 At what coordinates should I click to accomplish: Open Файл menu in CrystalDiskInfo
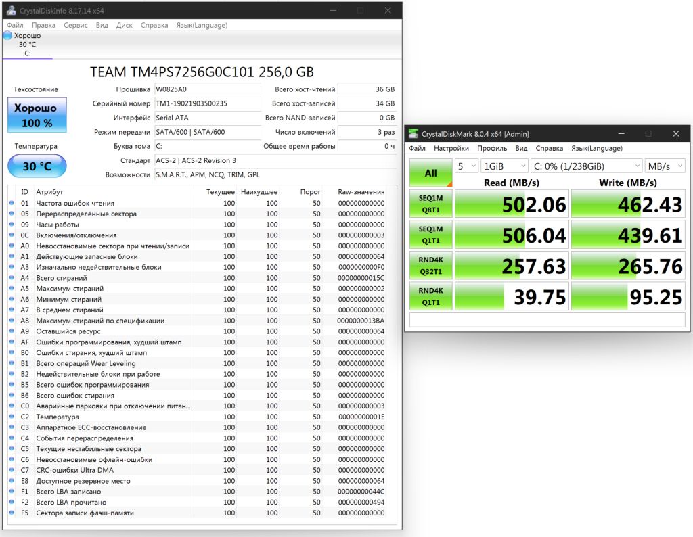(x=15, y=25)
